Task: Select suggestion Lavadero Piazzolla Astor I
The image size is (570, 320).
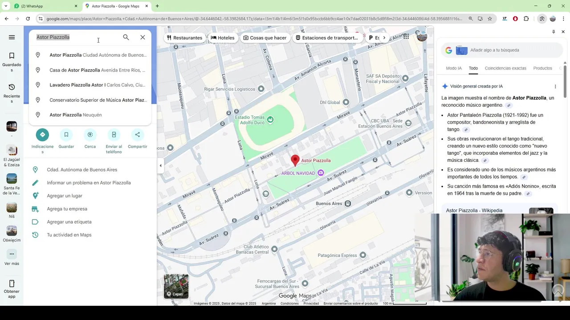Action: point(90,85)
